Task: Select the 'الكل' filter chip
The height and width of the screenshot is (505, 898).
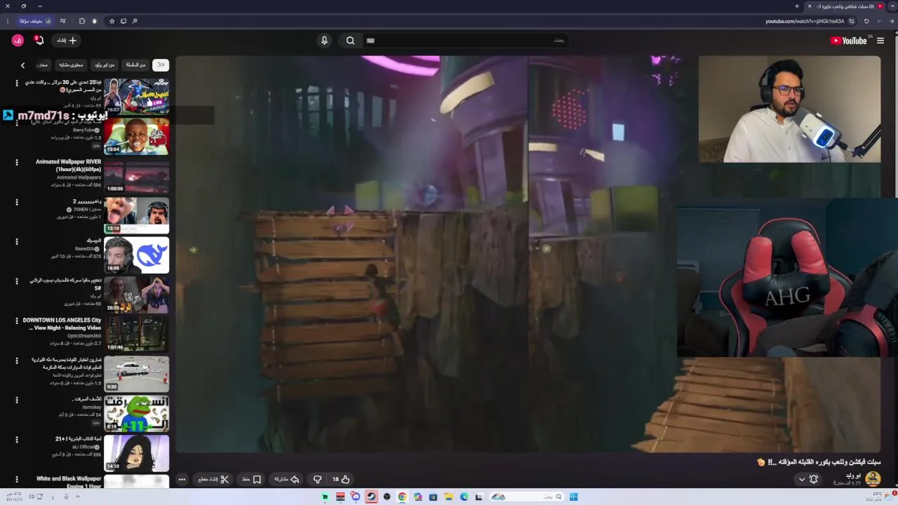Action: 161,65
